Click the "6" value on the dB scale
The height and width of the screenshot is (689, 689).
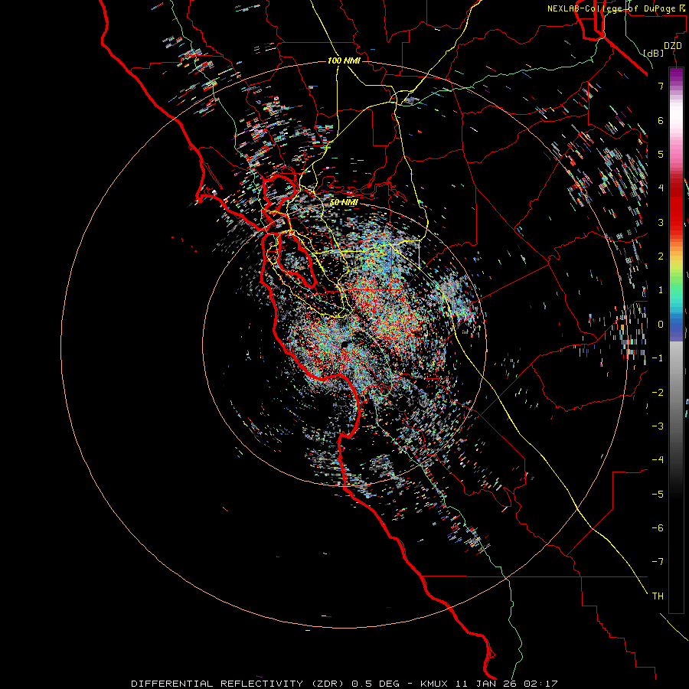[661, 120]
